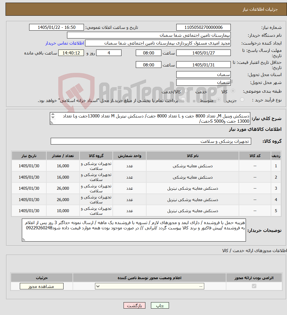Select the جزیی purchase type radio
The width and height of the screenshot is (287, 315).
242,100
